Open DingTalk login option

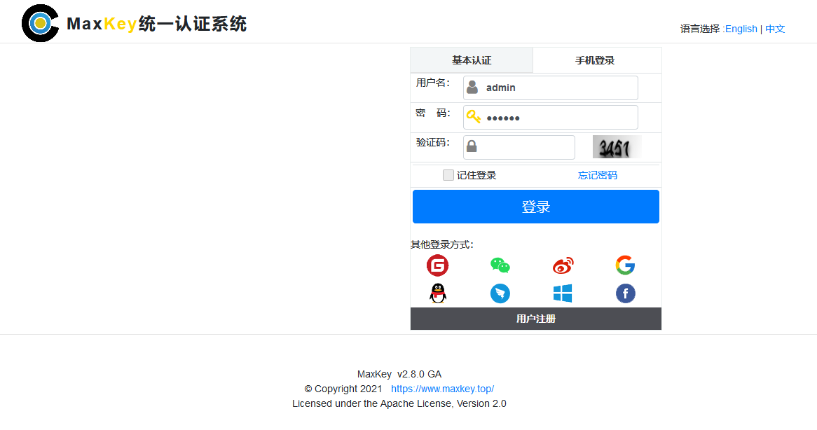[500, 293]
